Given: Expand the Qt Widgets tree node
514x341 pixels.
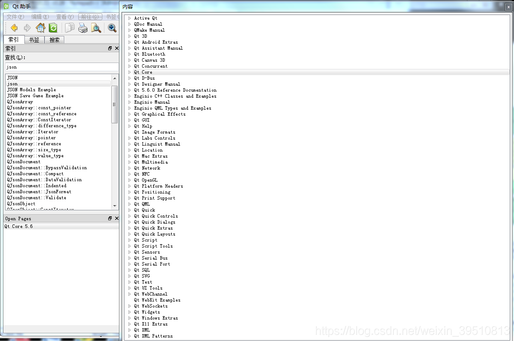Looking at the screenshot, I should 129,312.
